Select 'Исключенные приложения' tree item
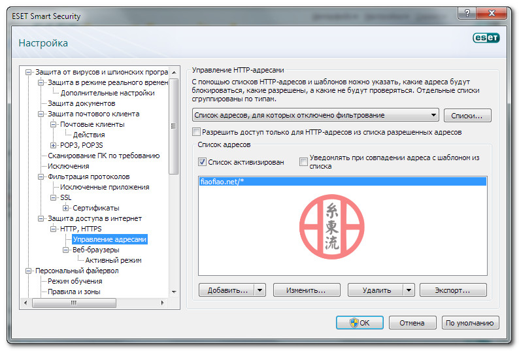The image size is (519, 351). [x=105, y=187]
